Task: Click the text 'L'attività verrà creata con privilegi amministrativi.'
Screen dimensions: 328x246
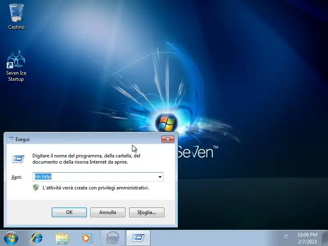Action: point(96,188)
